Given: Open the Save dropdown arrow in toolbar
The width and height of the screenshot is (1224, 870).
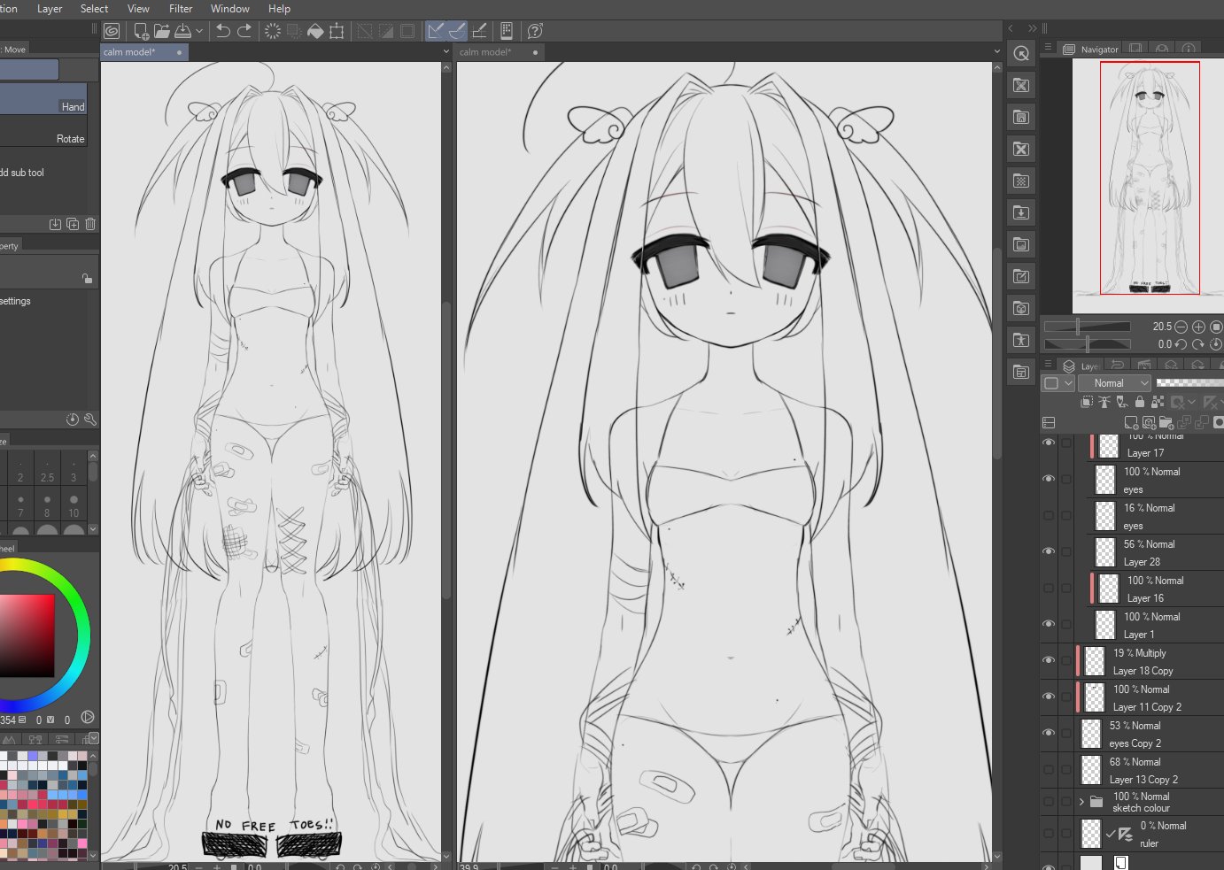Looking at the screenshot, I should [x=199, y=31].
